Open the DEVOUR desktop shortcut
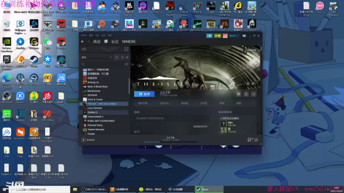Image resolution: width=344 pixels, height=193 pixels. (x=224, y=25)
